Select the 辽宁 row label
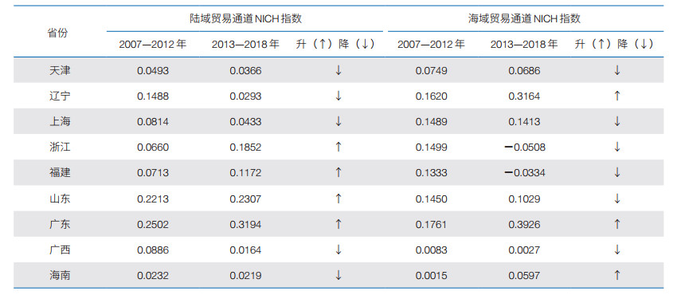 pyautogui.click(x=60, y=96)
